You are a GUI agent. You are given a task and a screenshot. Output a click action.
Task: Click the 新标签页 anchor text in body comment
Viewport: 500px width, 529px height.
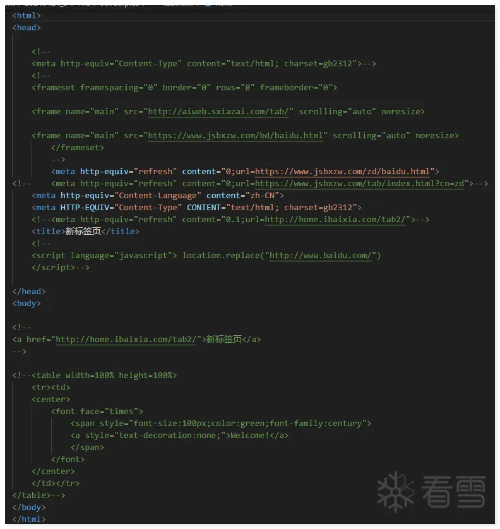(x=224, y=340)
